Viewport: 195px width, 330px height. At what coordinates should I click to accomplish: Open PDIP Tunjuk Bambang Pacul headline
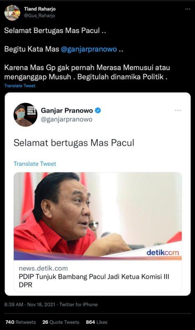point(94,280)
